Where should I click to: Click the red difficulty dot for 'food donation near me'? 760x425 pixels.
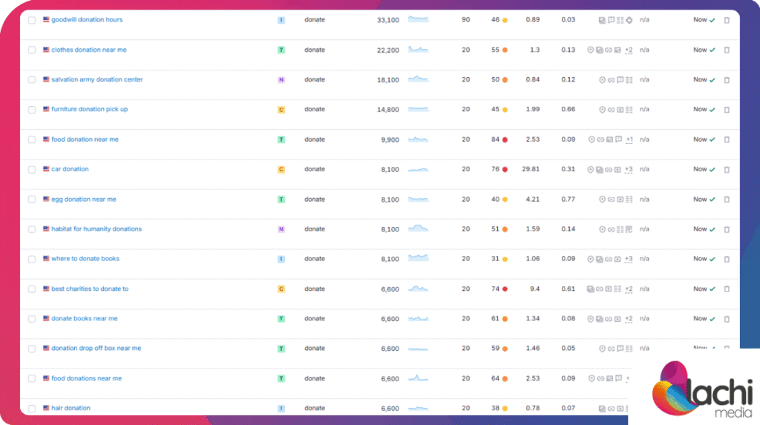tap(505, 139)
